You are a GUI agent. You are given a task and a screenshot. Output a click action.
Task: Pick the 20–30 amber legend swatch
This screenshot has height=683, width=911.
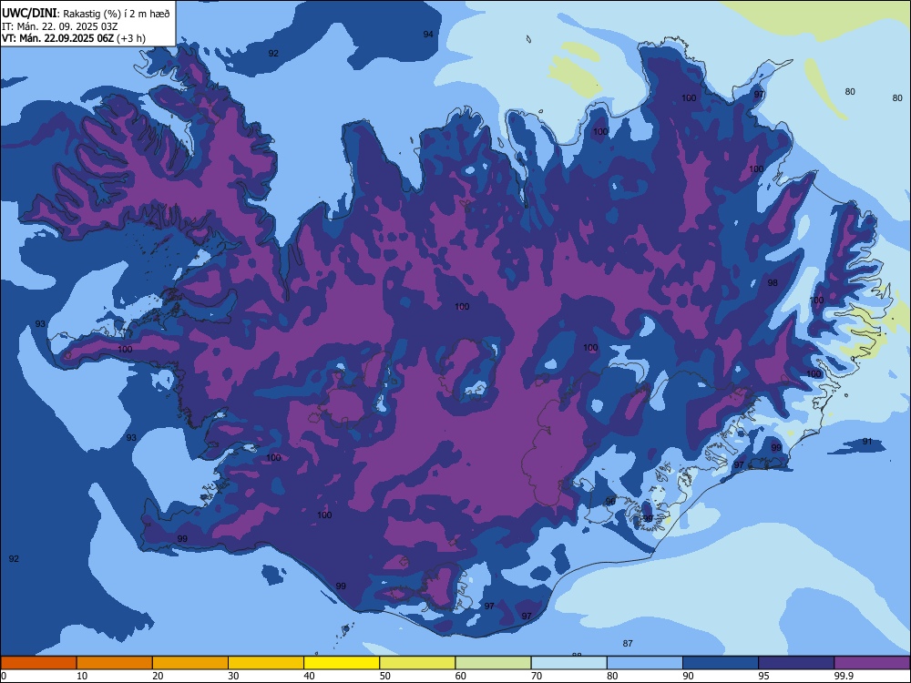[190, 663]
